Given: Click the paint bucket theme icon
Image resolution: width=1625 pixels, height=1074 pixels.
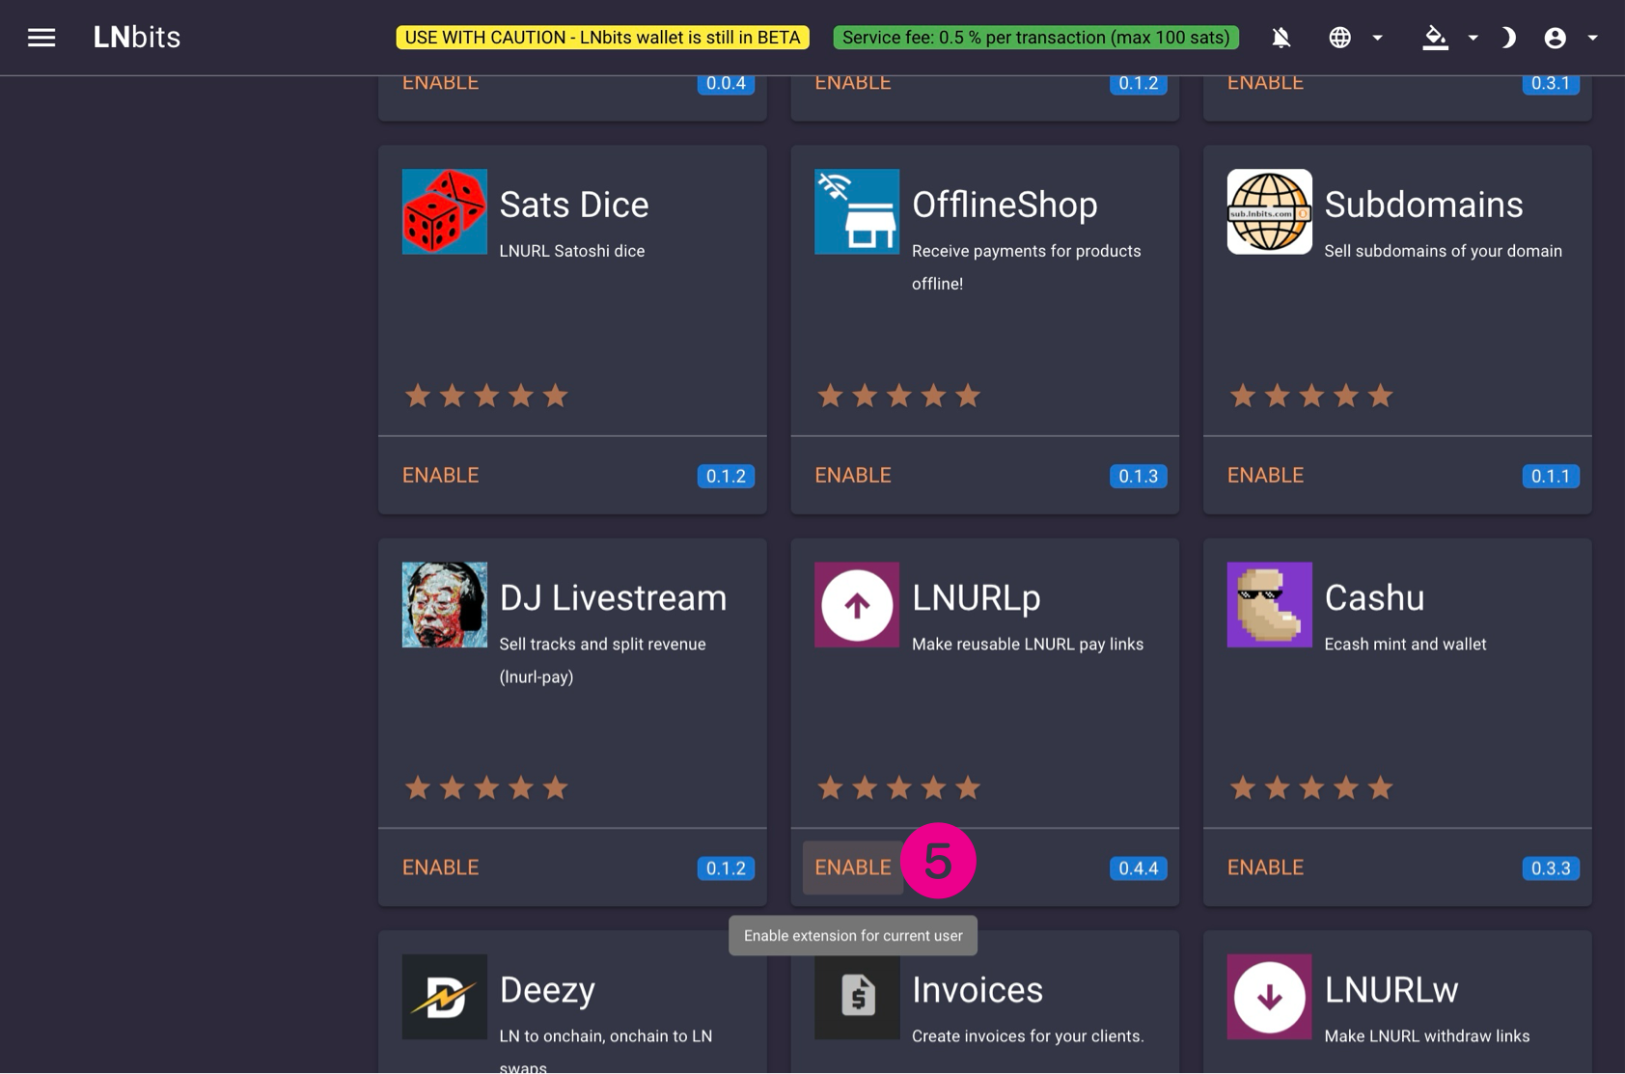Looking at the screenshot, I should click(1435, 38).
